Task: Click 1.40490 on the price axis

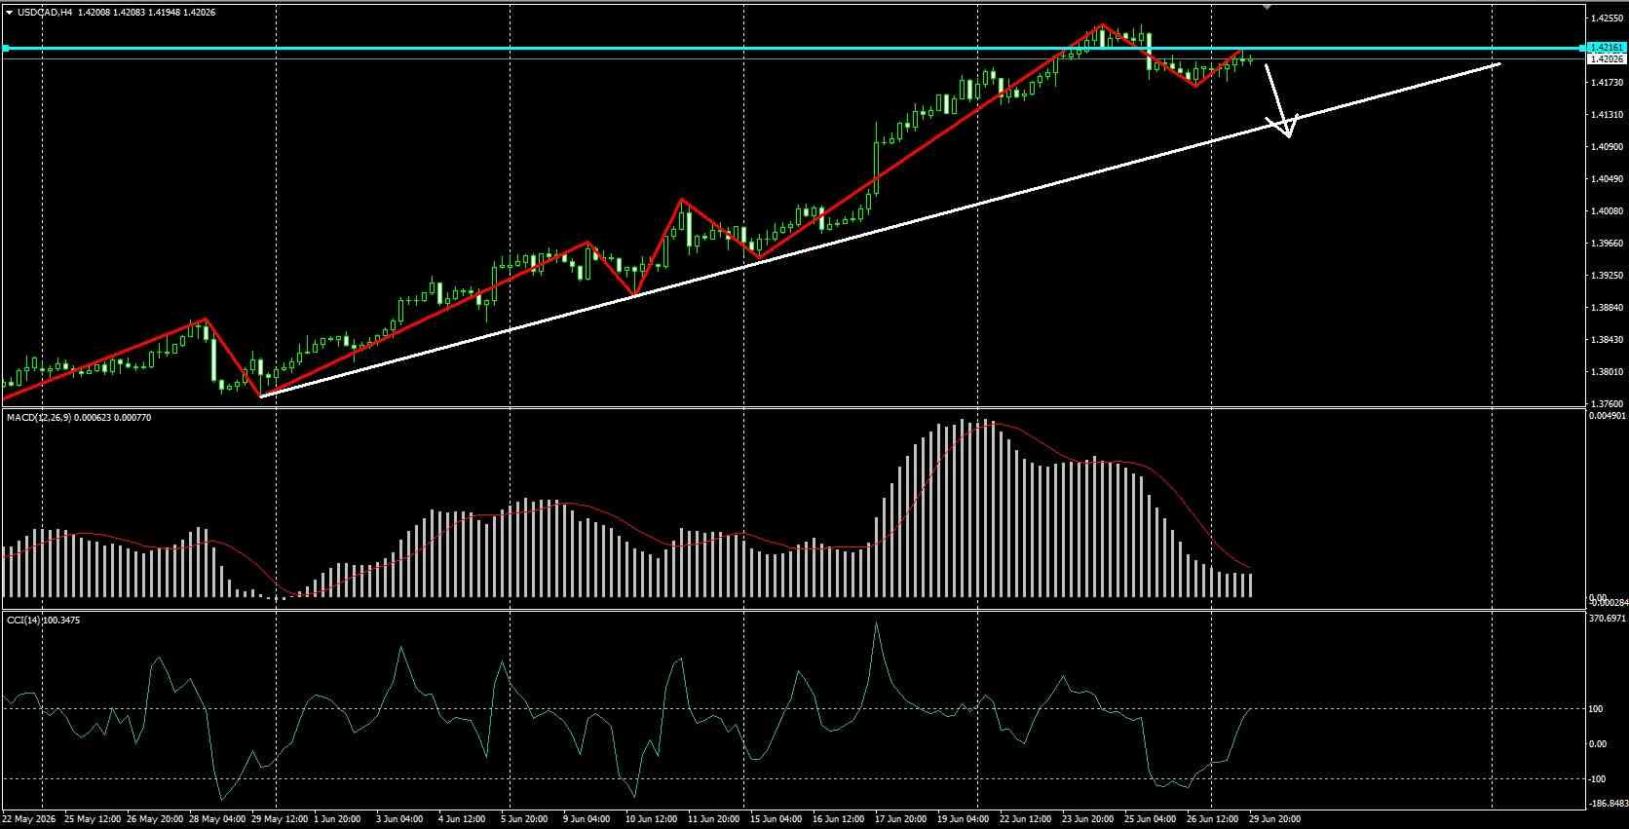Action: click(1607, 179)
